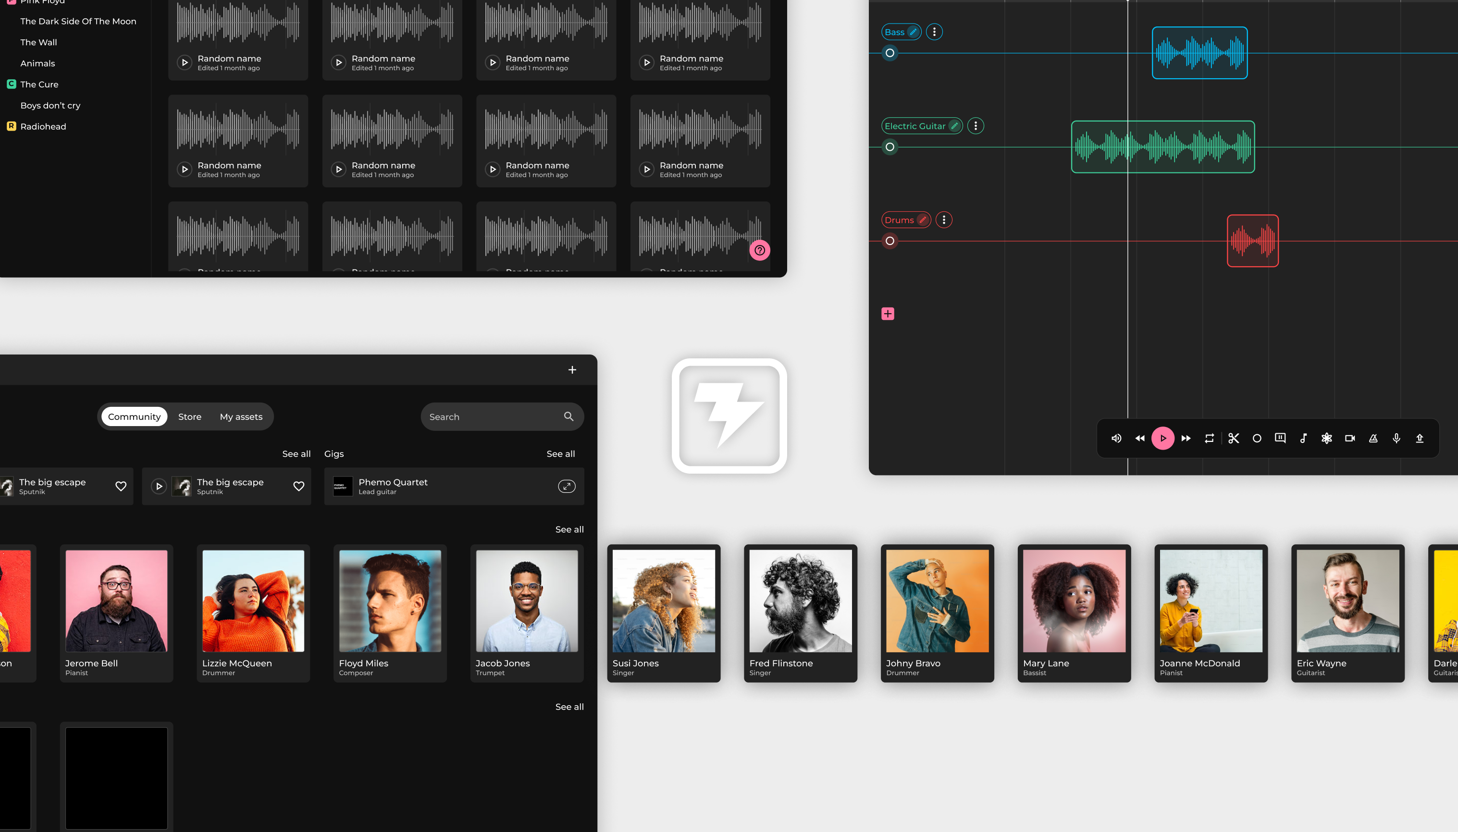Click the circle knob on the Drums track line
Screen dimensions: 1458x832
890,241
